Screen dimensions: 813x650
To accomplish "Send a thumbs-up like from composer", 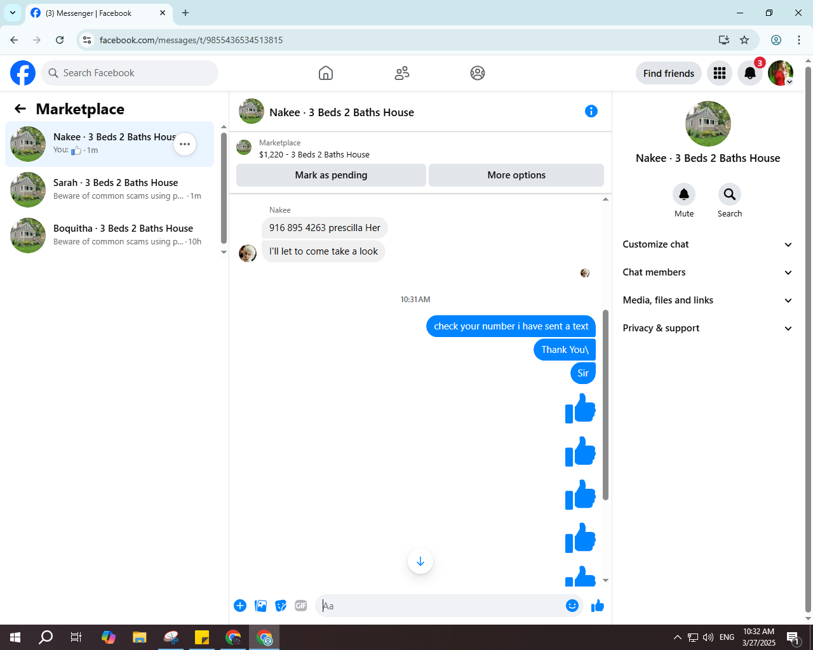I will (598, 606).
